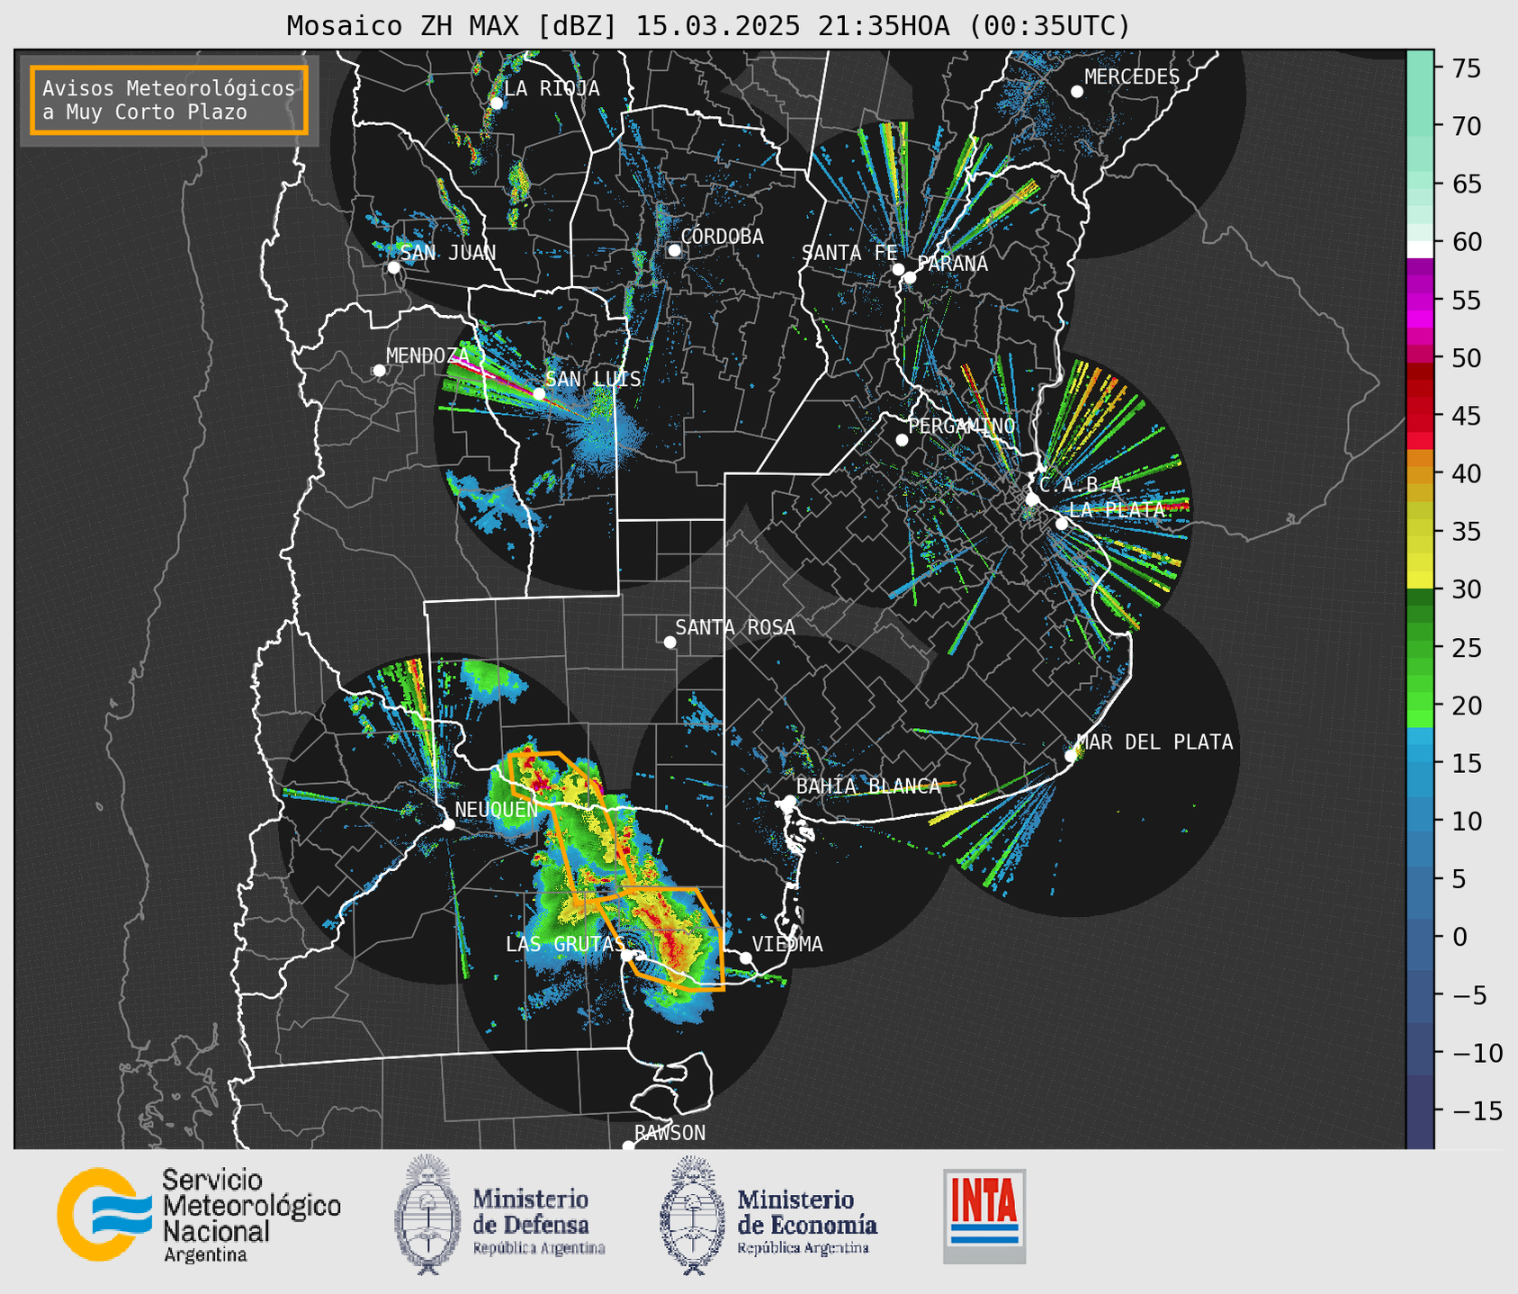Image resolution: width=1518 pixels, height=1294 pixels.
Task: Click the LAS GRUTAS text label
Action: pyautogui.click(x=564, y=944)
